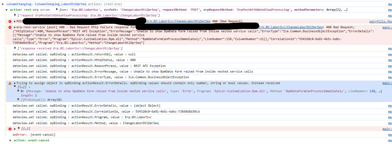Click the yellow warning icon on epBinding message
This screenshot has width=392, height=144.
[10, 83]
